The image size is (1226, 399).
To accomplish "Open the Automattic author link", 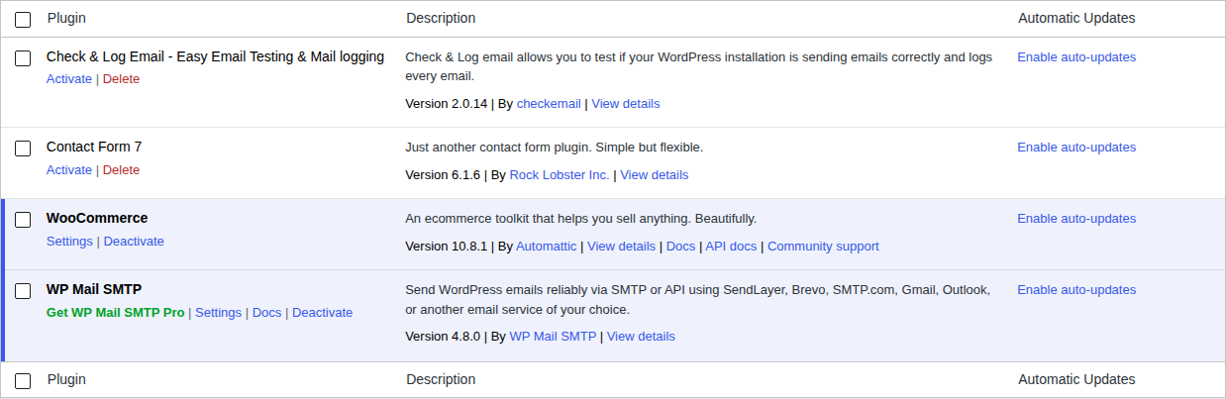I will pos(546,247).
